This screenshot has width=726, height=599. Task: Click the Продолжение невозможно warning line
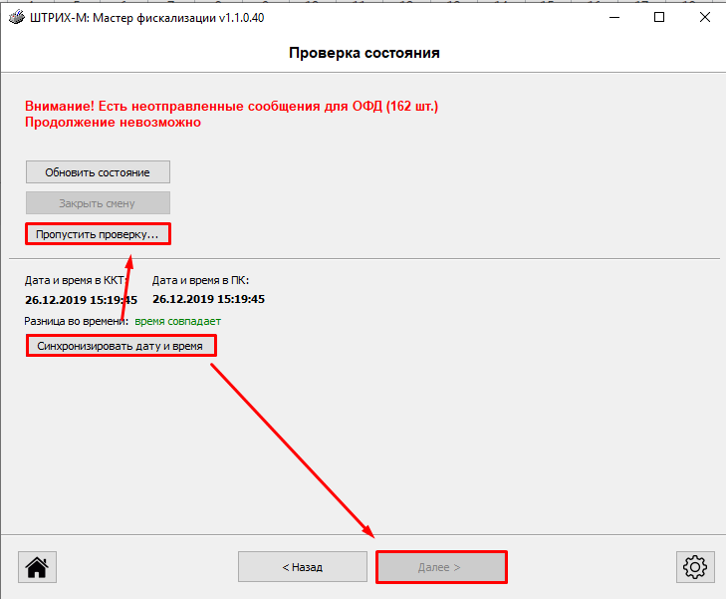coord(113,123)
